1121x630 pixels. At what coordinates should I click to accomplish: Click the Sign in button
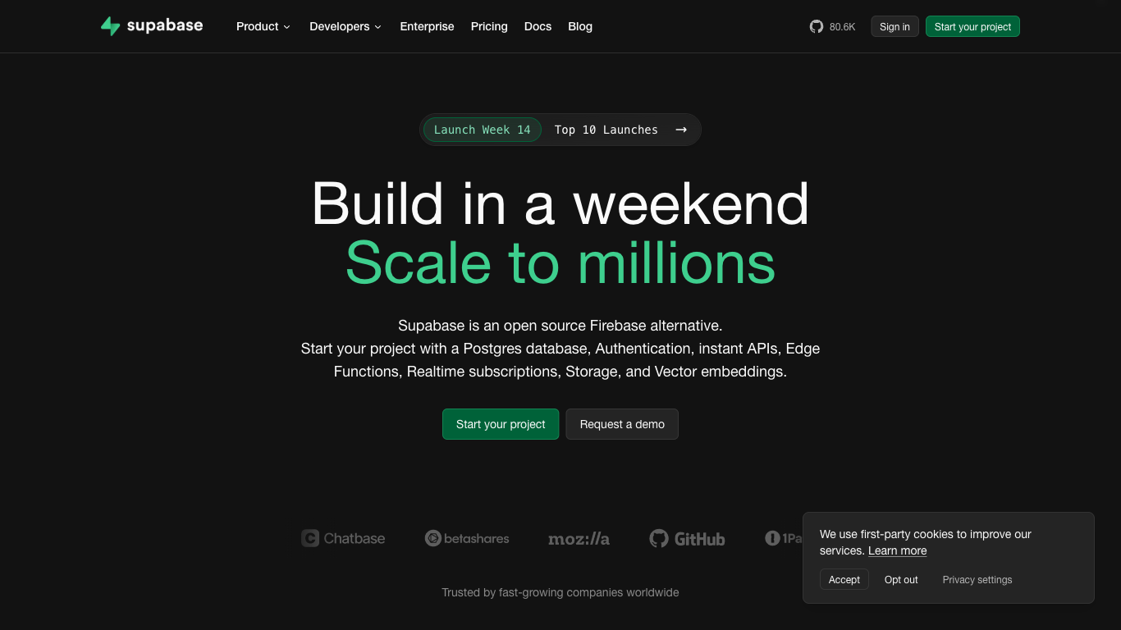point(895,26)
